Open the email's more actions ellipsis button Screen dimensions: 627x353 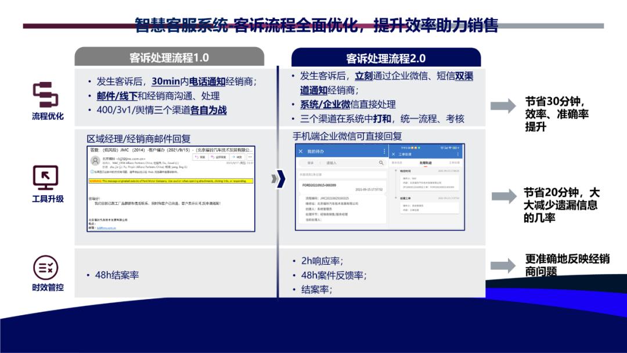(250, 157)
